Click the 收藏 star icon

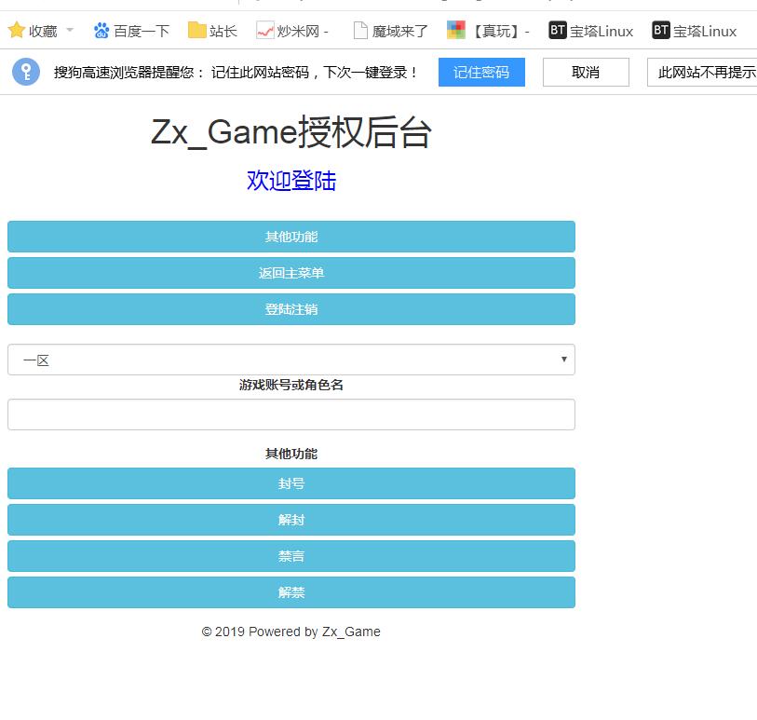(16, 31)
